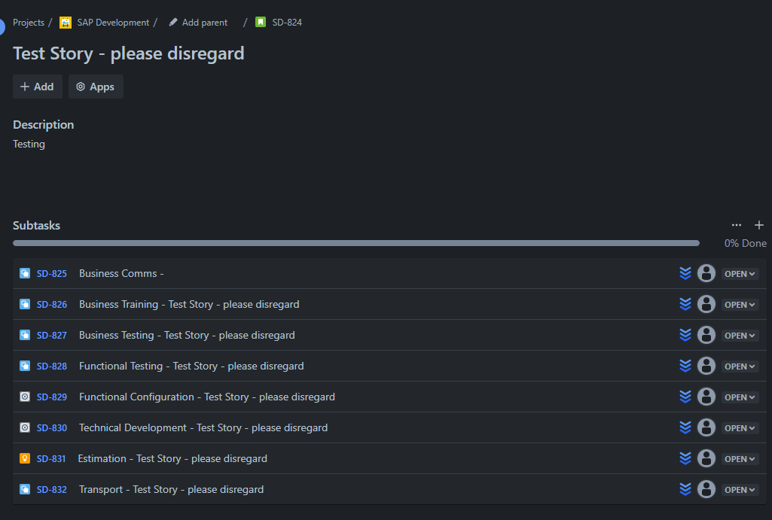Screen dimensions: 772x520
Task: Go to Projects in the breadcrumb
Action: [29, 23]
